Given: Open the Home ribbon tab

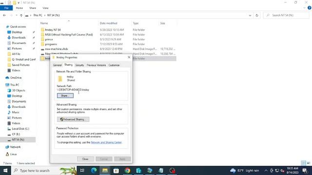Looking at the screenshot, I should click(x=19, y=8).
